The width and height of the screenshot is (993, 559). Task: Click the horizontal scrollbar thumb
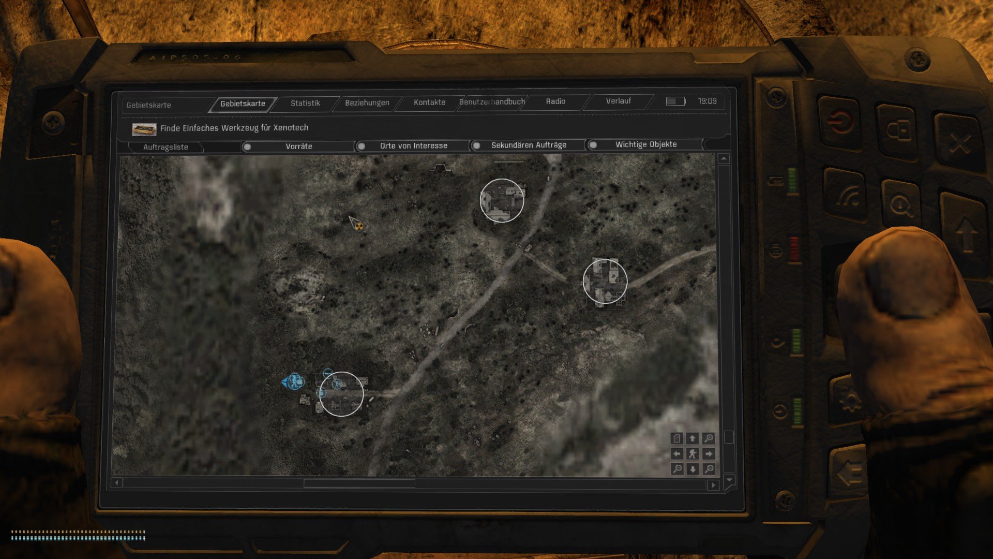(359, 483)
